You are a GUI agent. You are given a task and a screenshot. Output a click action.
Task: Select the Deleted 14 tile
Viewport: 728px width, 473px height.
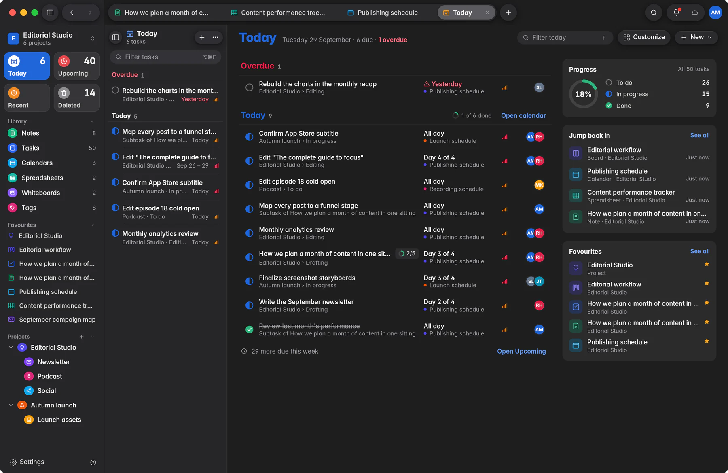pyautogui.click(x=76, y=98)
